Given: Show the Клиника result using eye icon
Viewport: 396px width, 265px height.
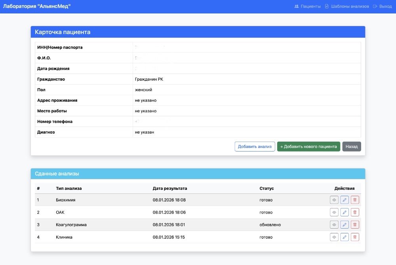Looking at the screenshot, I should 334,237.
